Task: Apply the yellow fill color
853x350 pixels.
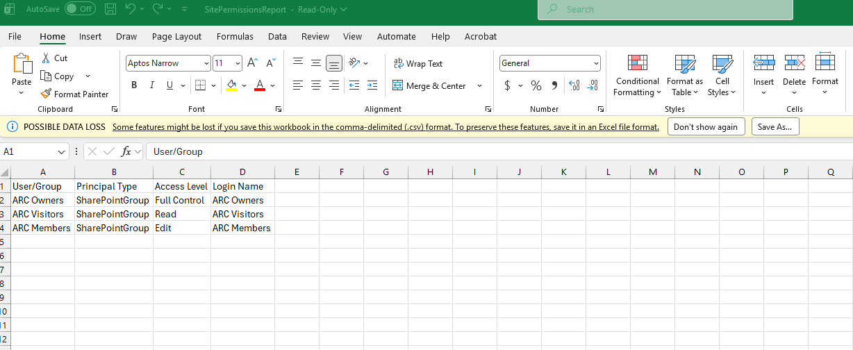Action: tap(231, 85)
